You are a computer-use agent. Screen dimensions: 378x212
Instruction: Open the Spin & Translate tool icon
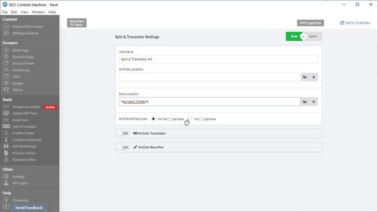tap(6, 126)
